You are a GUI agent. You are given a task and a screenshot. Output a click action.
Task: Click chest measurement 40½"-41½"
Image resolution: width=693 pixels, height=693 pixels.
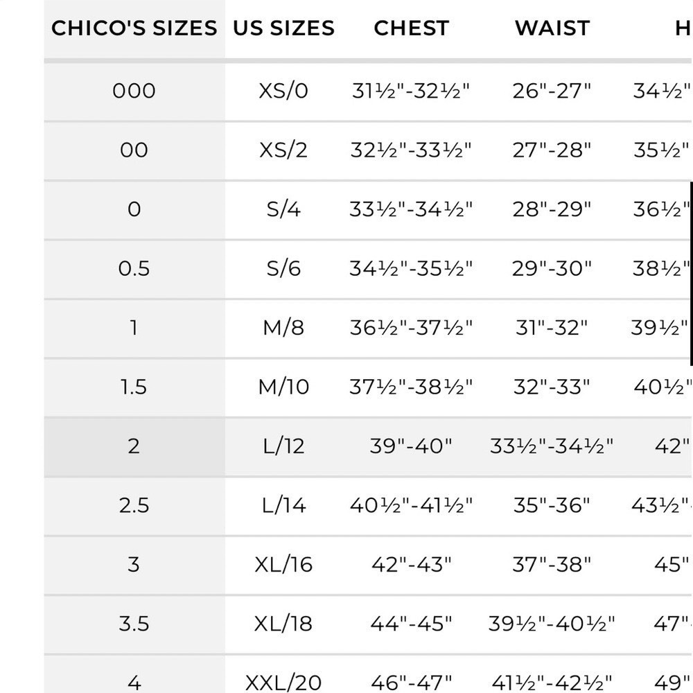coord(411,506)
